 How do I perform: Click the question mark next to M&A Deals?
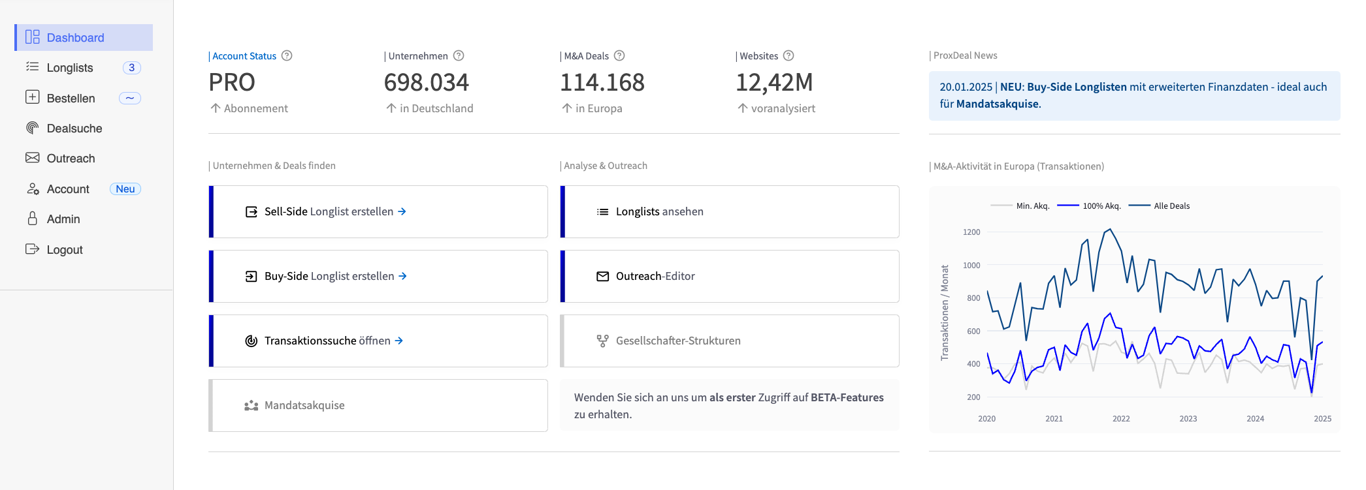click(x=619, y=56)
